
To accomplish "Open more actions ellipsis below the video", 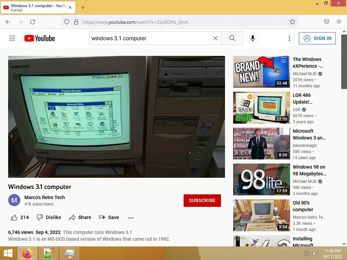I will (x=131, y=218).
